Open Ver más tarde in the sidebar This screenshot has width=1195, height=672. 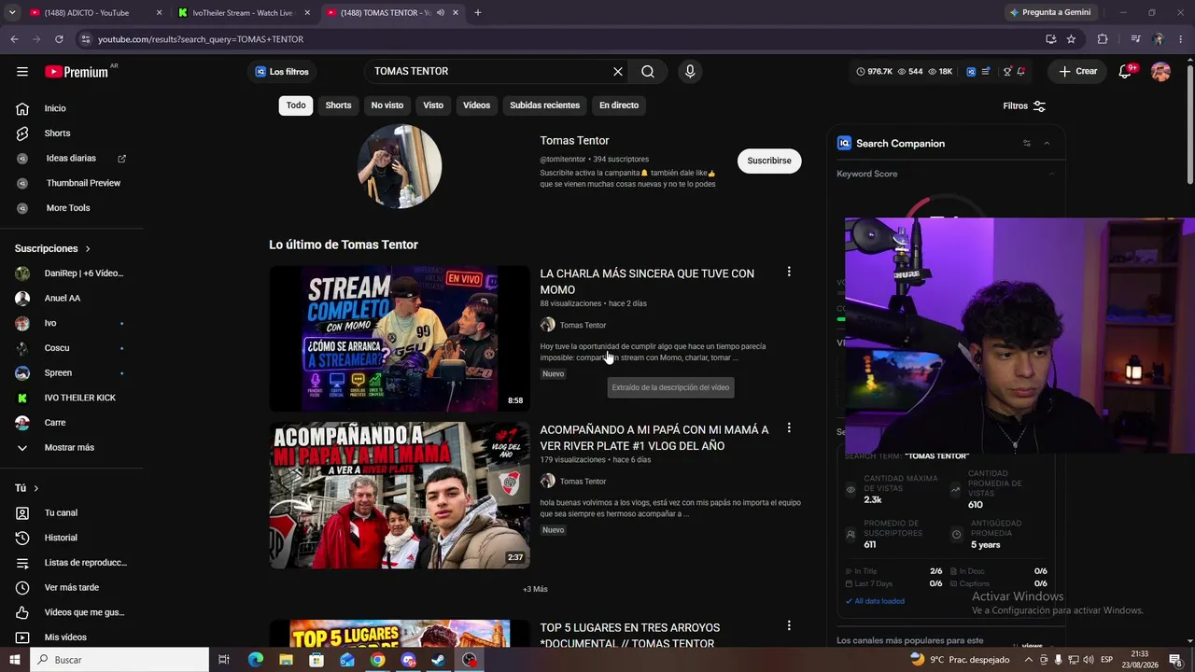pos(72,587)
